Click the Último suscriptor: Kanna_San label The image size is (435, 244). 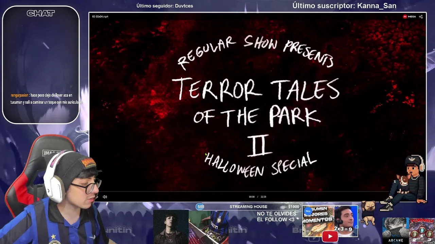pos(344,5)
